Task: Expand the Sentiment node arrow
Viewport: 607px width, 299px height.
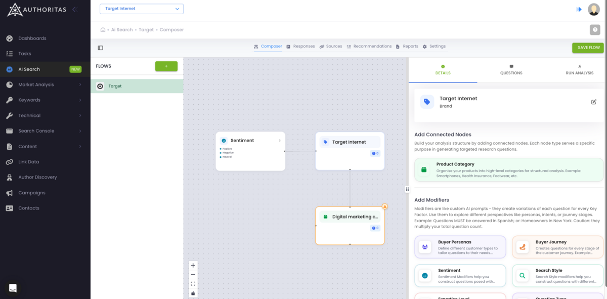Action: pos(280,141)
